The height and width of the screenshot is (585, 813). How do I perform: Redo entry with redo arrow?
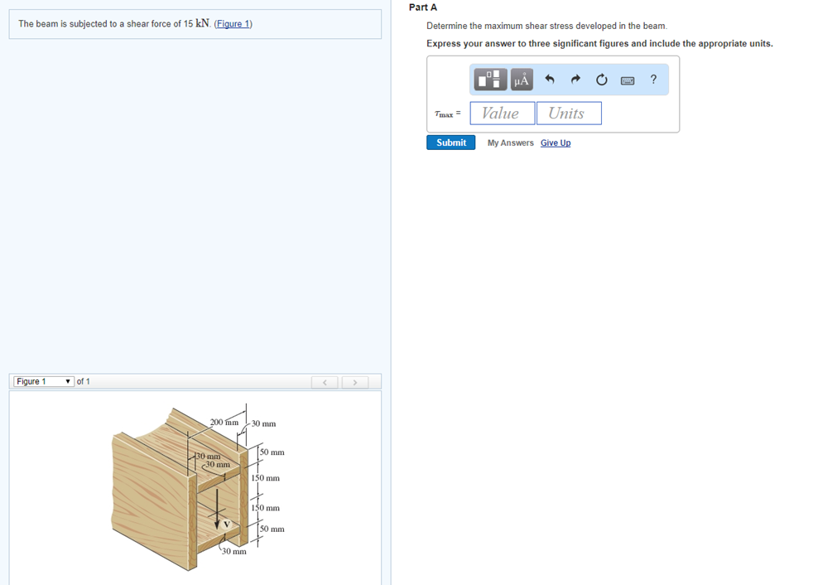pos(575,80)
